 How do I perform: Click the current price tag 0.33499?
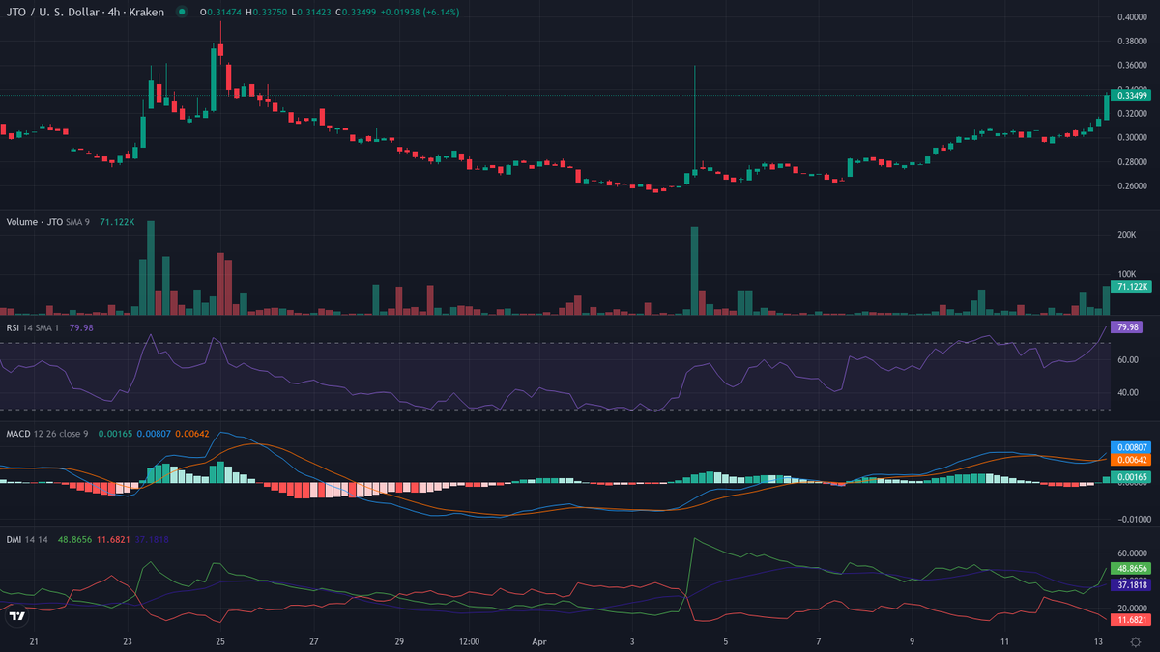pyautogui.click(x=1130, y=95)
